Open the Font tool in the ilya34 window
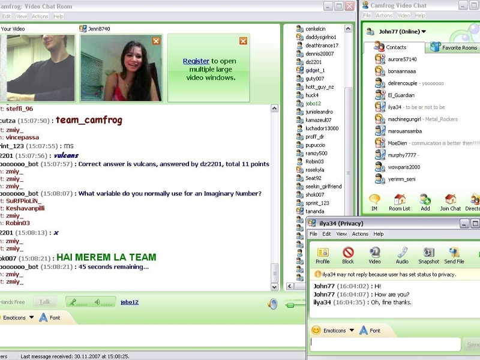 (x=370, y=331)
